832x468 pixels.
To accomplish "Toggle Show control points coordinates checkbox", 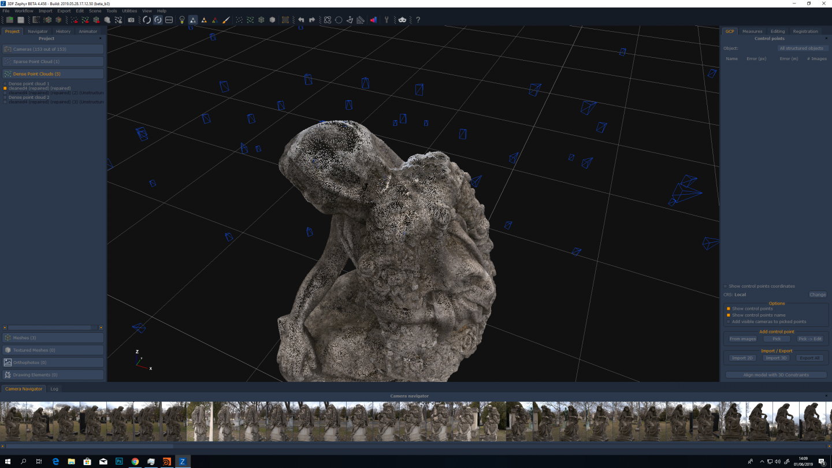I will tap(726, 286).
